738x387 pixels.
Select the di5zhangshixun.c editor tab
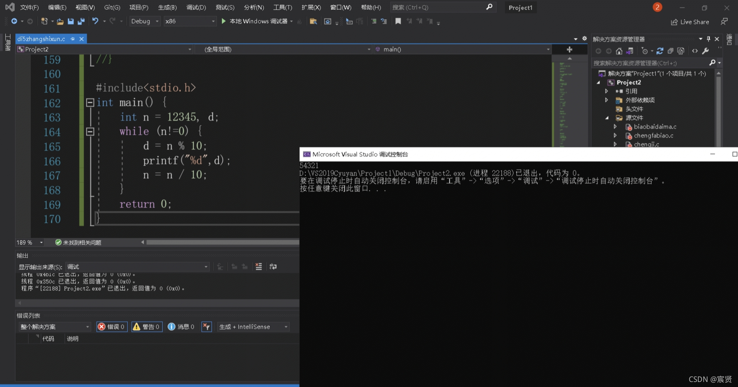[x=41, y=39]
